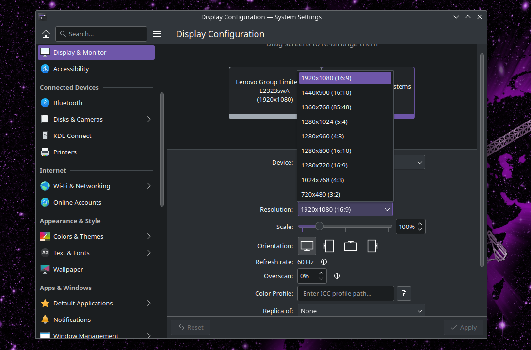Click the Scale slider handle
This screenshot has height=350, width=531.
point(320,226)
